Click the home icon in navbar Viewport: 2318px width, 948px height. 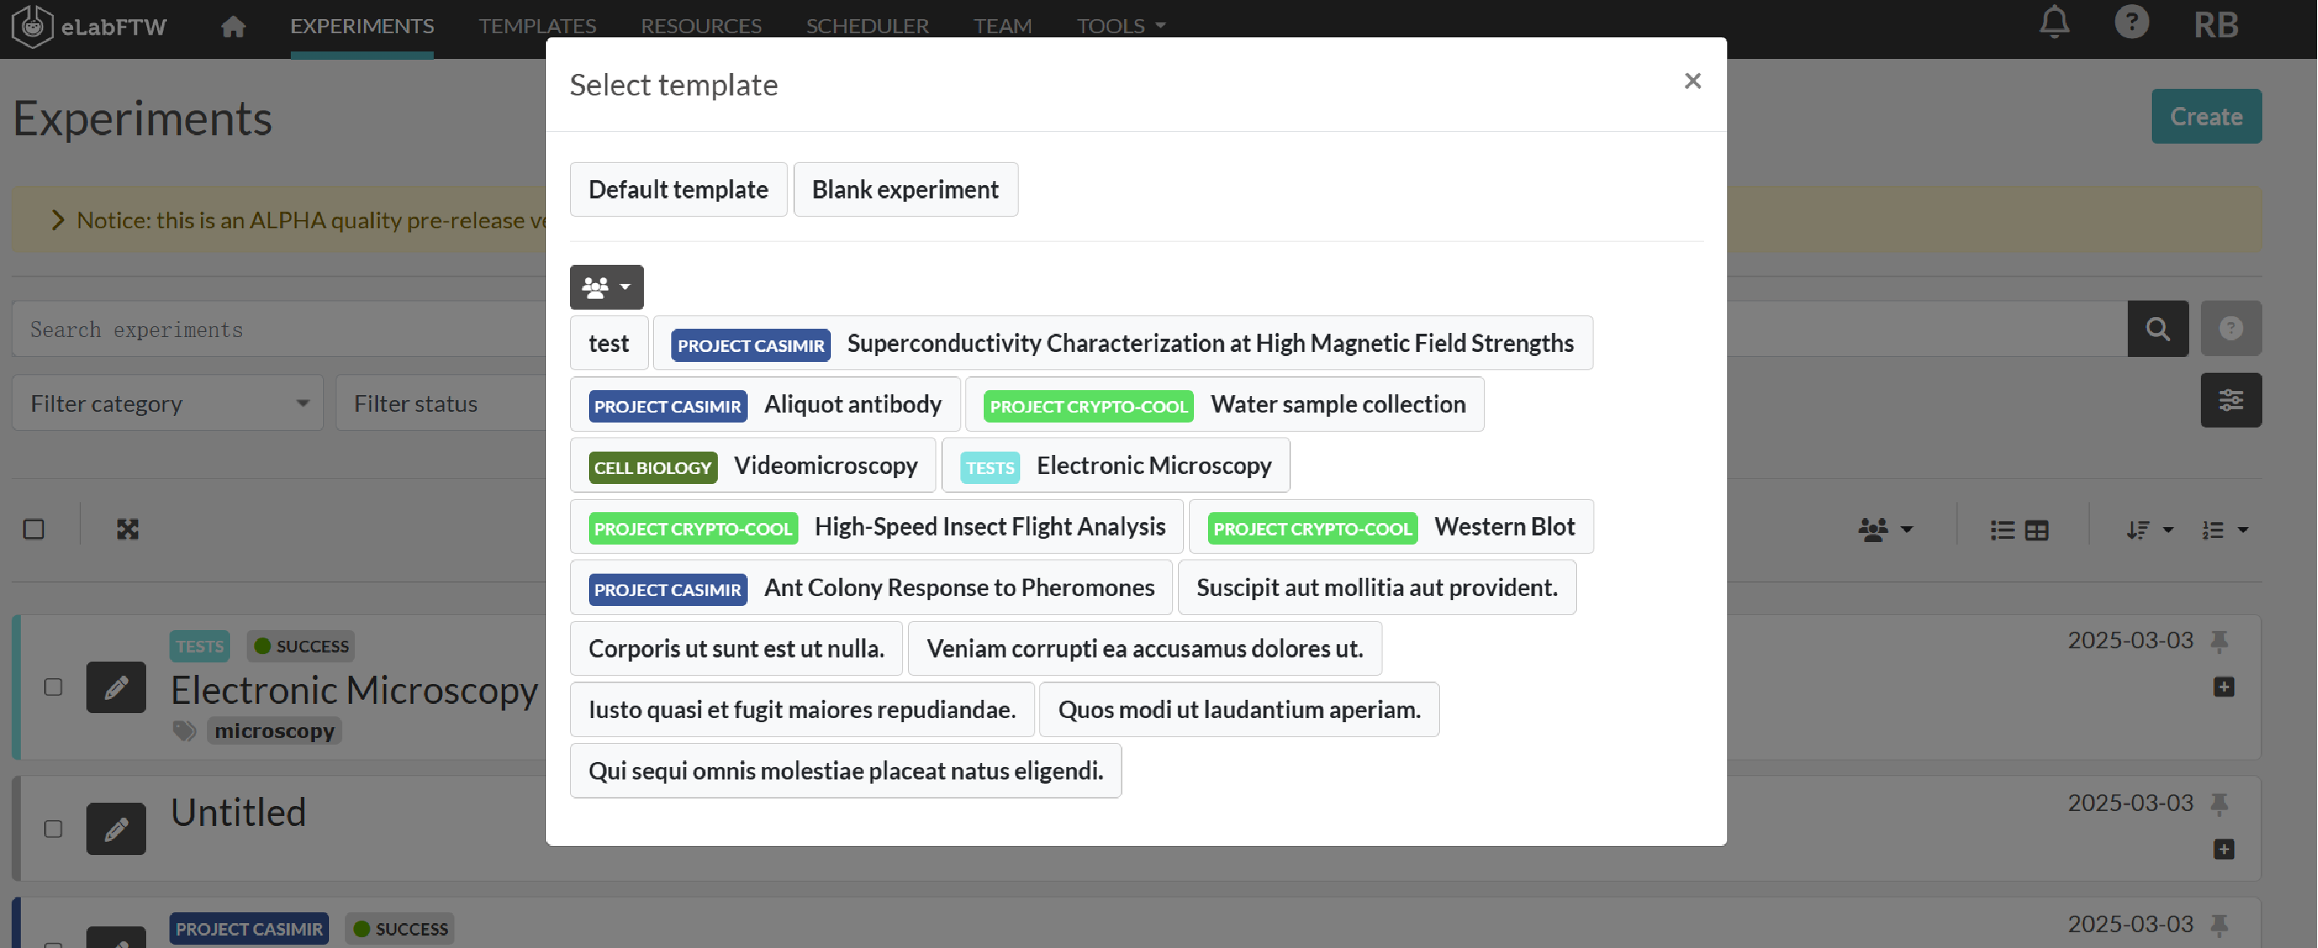(x=233, y=27)
